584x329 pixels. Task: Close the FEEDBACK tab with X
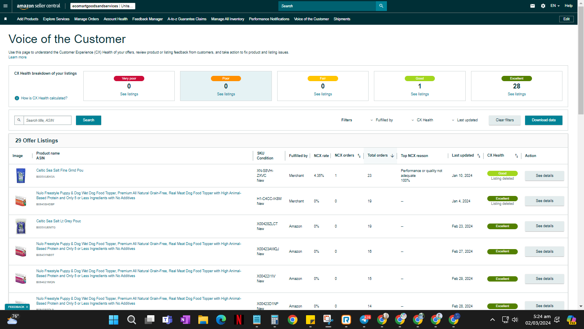pos(27,307)
